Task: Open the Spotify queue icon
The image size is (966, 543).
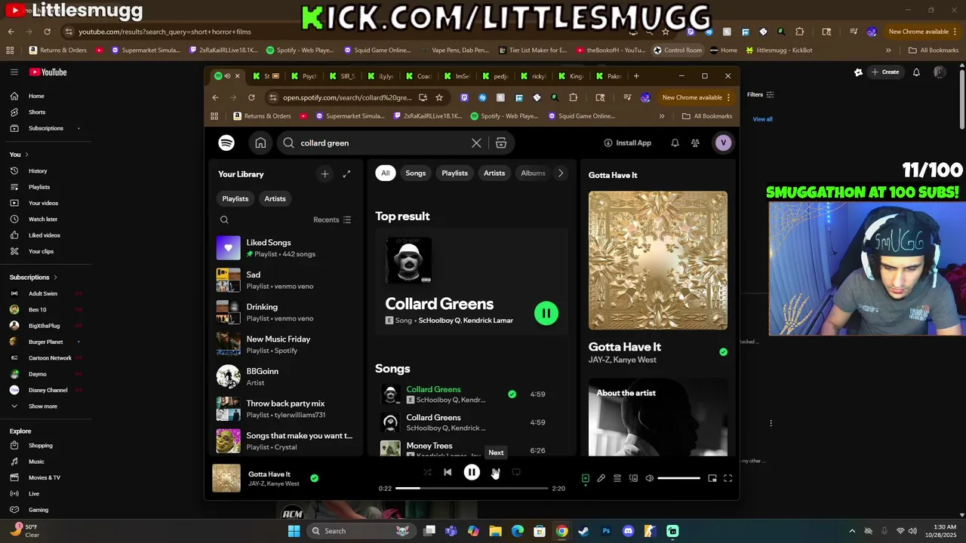Action: click(x=617, y=478)
